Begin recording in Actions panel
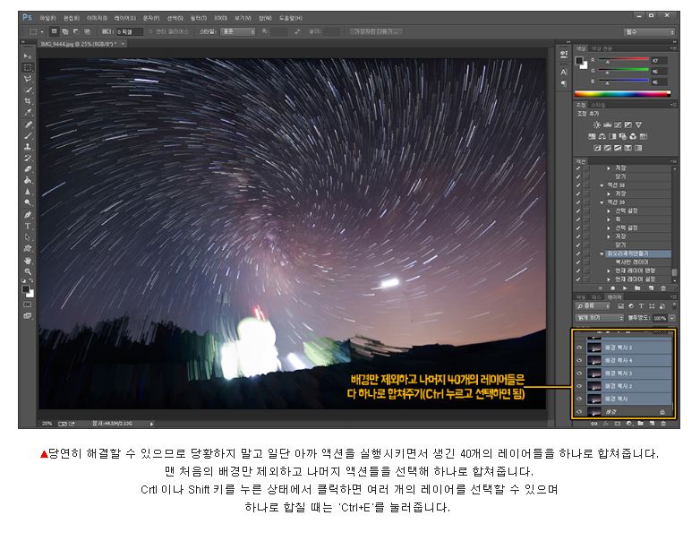700x541 pixels. tap(612, 288)
